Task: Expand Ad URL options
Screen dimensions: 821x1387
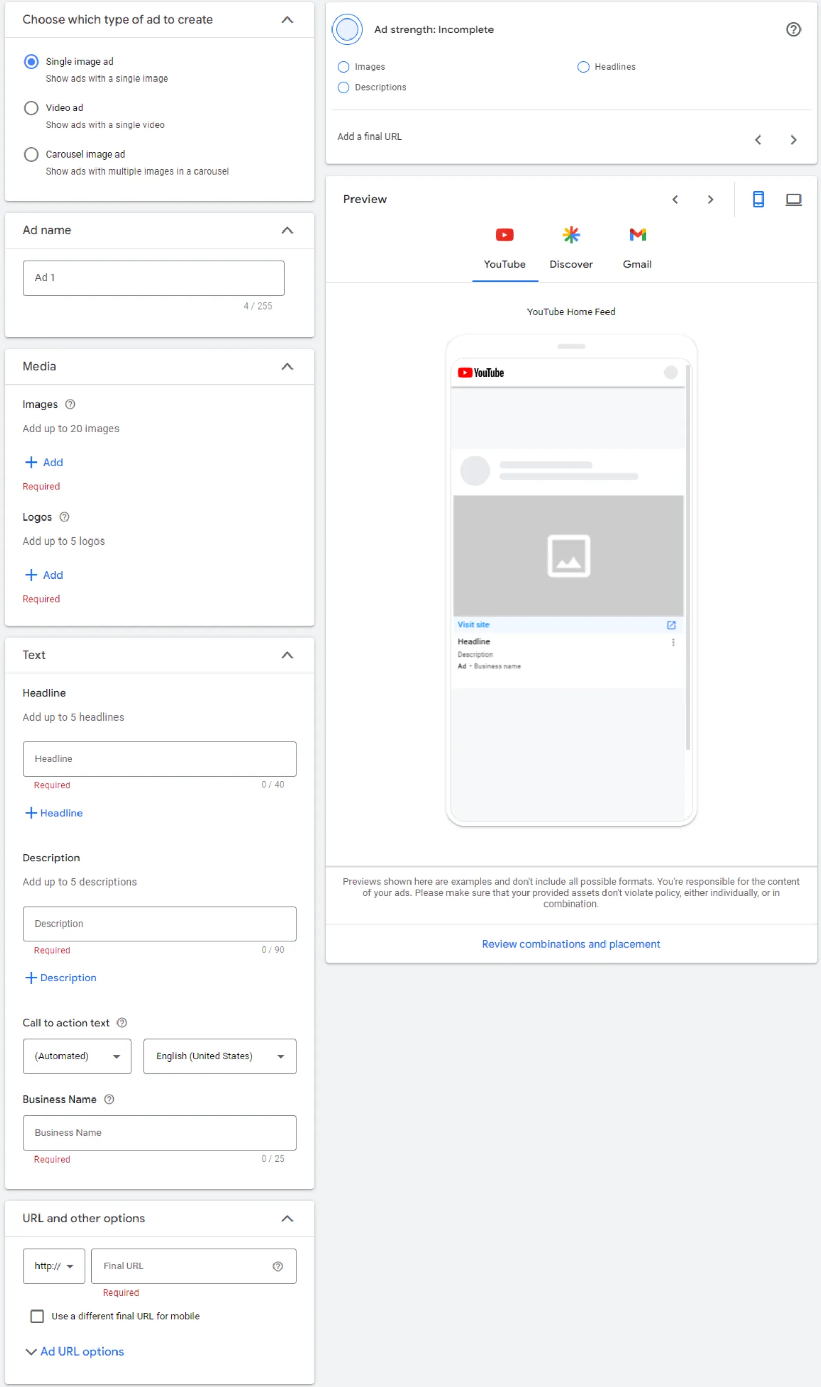Action: 75,1352
